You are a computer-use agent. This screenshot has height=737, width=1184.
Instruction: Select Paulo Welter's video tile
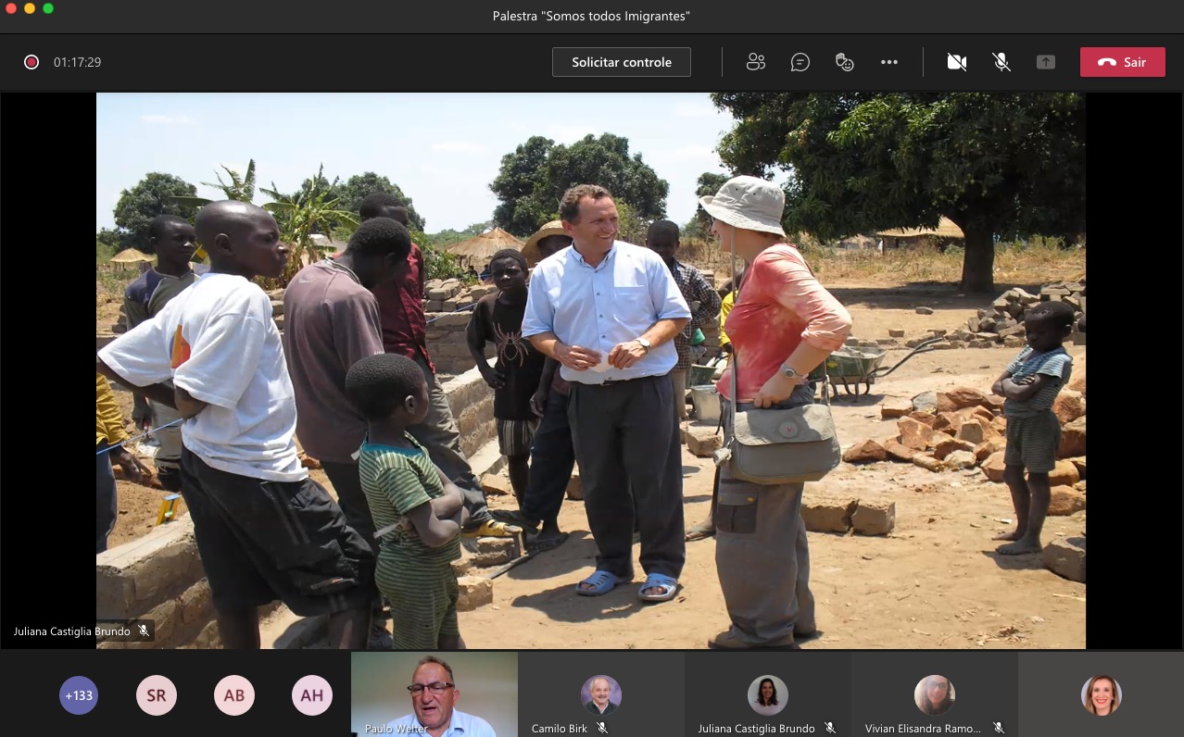[x=435, y=694]
